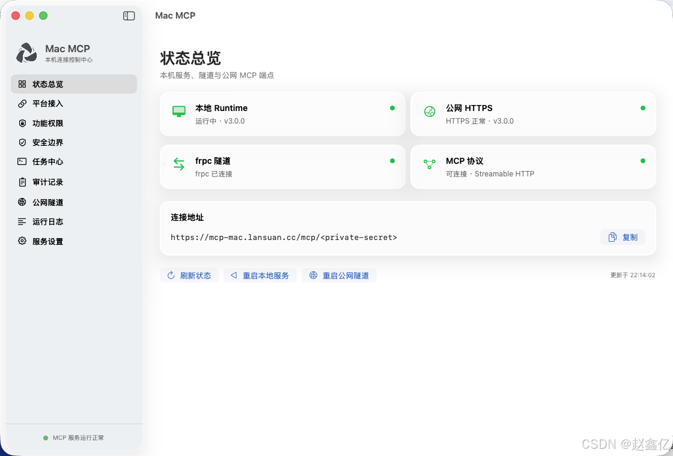This screenshot has width=673, height=456.
Task: Click the 本地 Runtime card title
Action: (x=221, y=108)
